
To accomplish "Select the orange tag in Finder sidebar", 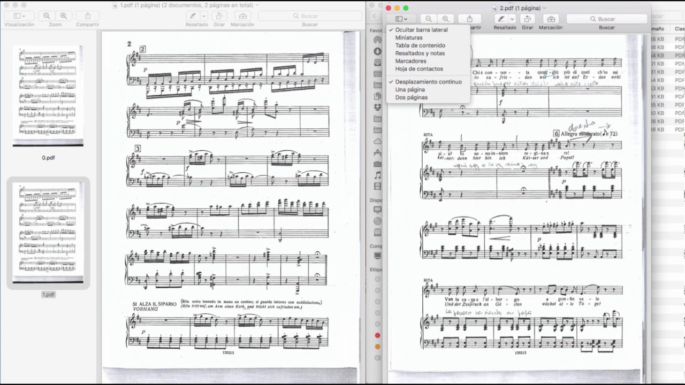I will 378,346.
